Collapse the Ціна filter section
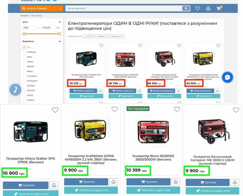 [60, 22]
